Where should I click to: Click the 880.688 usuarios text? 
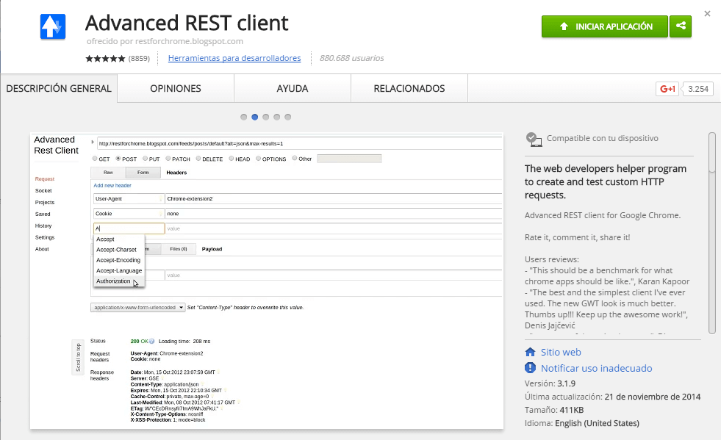(352, 58)
